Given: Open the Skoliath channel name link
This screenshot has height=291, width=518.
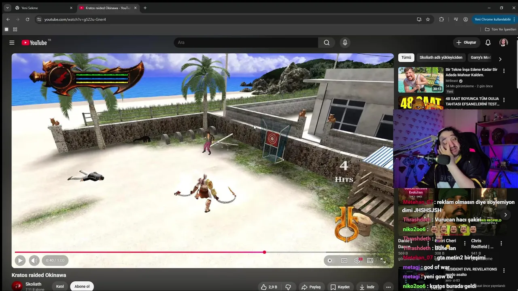Looking at the screenshot, I should pos(33,284).
